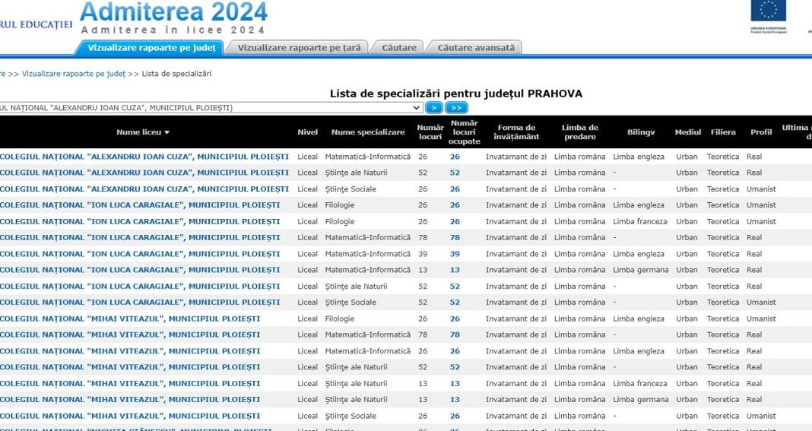Open Ion Luca Caragiale Științe ale Naturii link
This screenshot has width=812, height=431.
tap(140, 286)
